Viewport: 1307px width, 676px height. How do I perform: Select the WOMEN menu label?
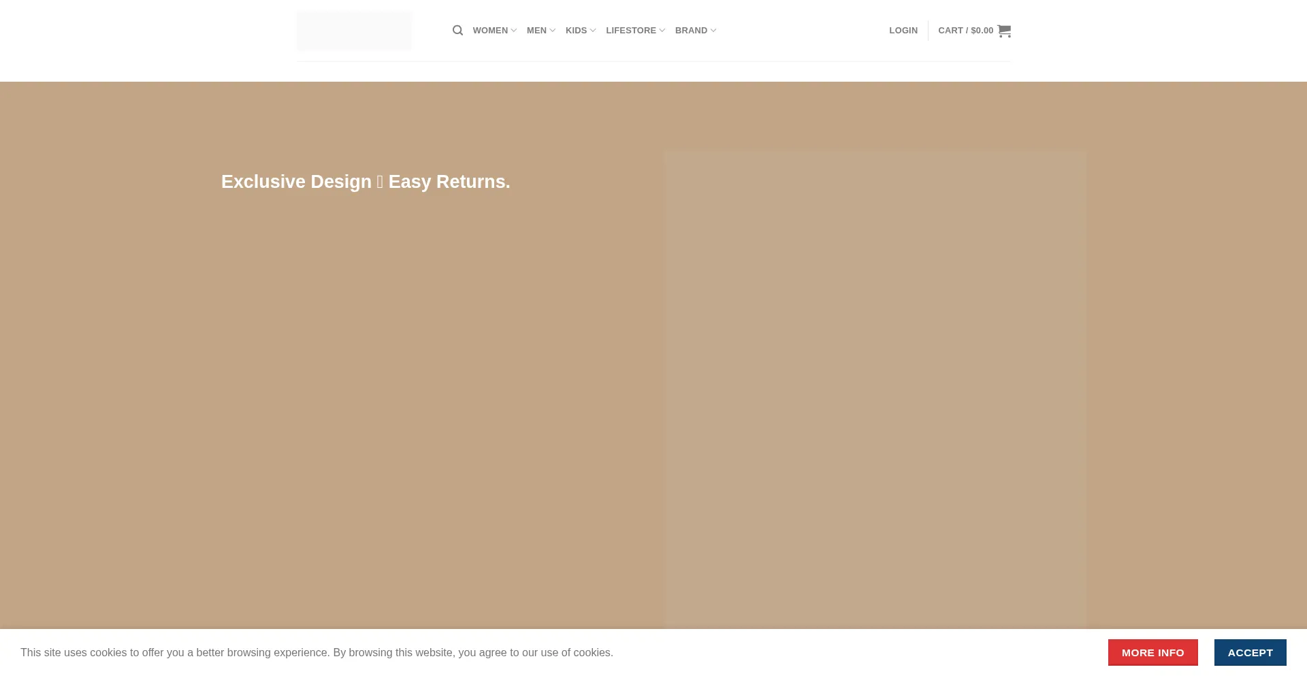point(490,31)
